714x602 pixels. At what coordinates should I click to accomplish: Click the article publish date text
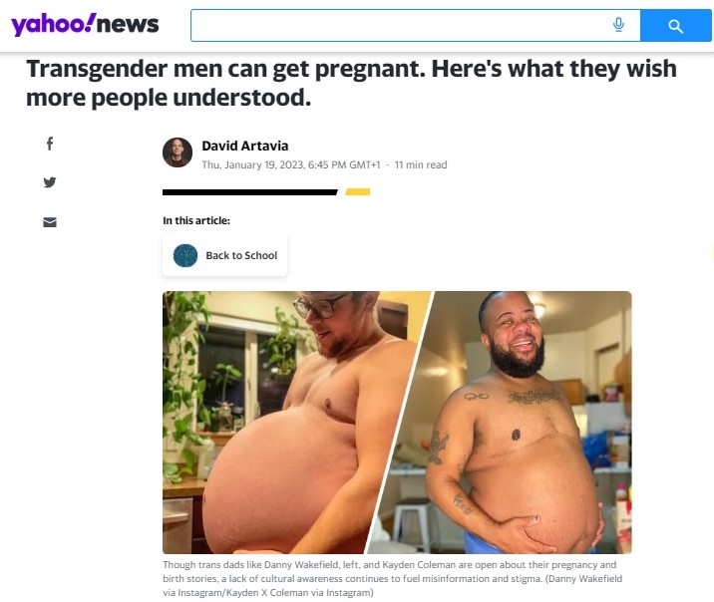[291, 164]
